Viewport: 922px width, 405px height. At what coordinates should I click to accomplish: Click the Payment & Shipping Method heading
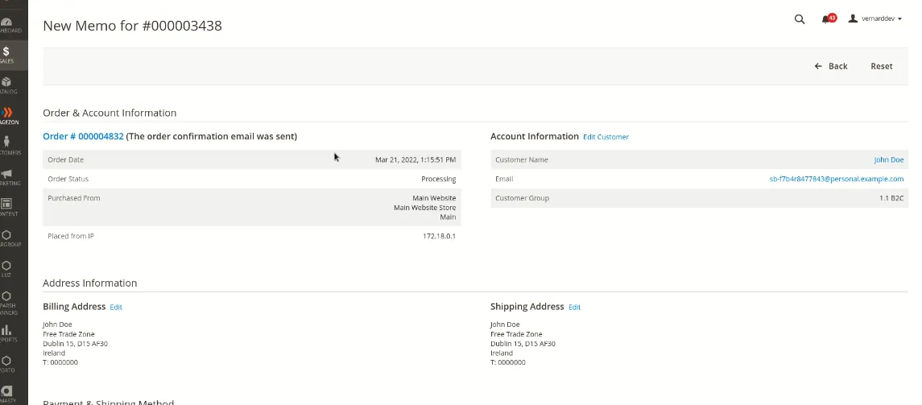point(108,403)
